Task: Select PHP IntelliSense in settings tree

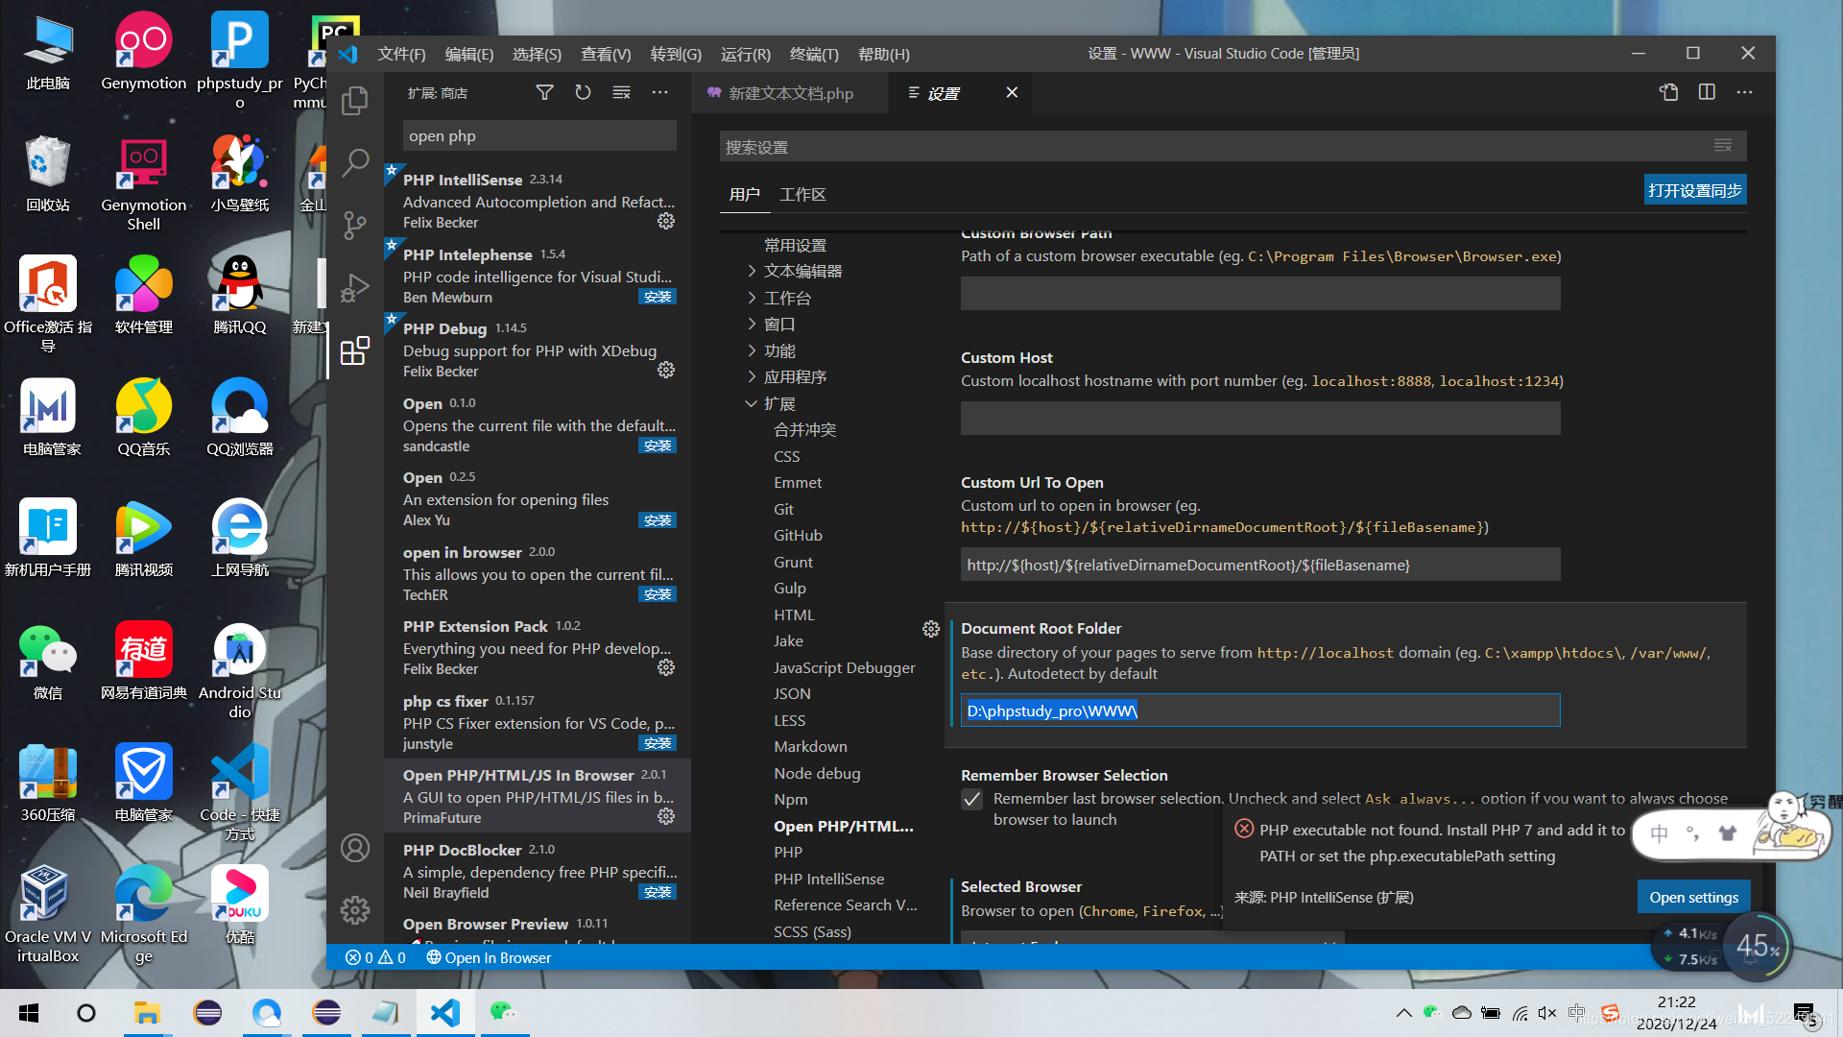Action: [x=828, y=879]
